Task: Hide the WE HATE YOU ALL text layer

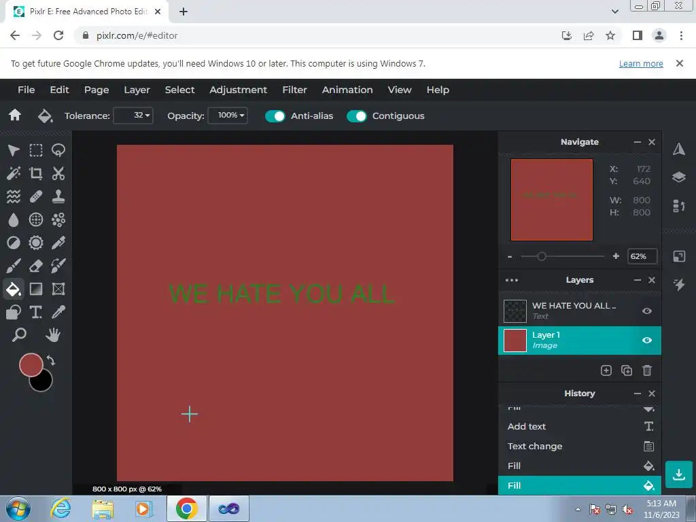Action: (x=647, y=311)
